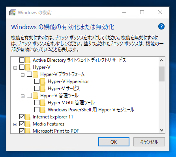Check the Hyper-V 管理ツール checkbox
This screenshot has height=157, width=176.
point(29,96)
